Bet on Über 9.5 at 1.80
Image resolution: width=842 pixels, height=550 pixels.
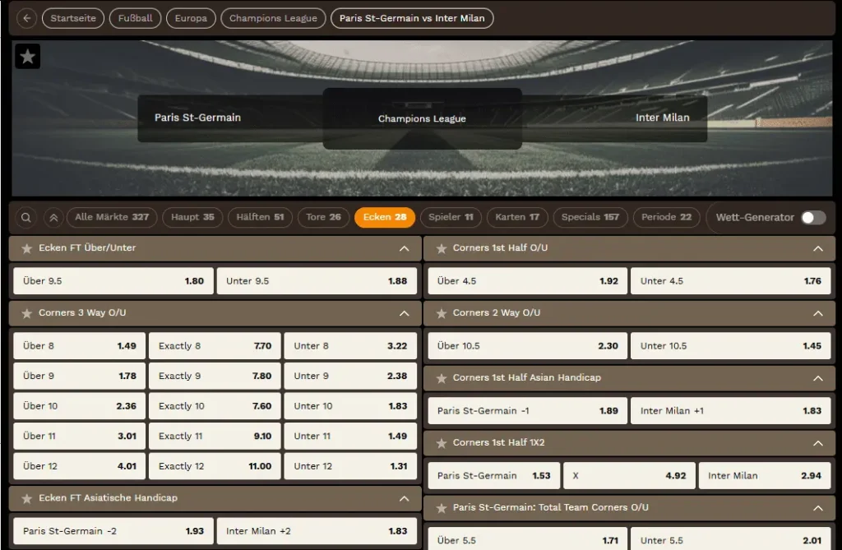(113, 281)
